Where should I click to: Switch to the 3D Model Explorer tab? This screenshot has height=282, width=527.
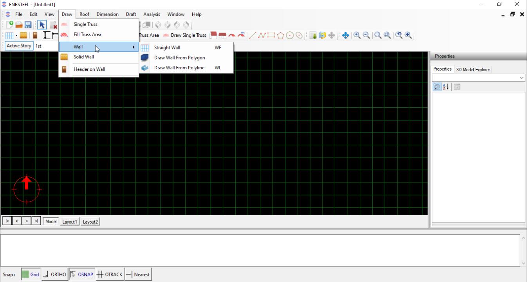[x=473, y=70]
